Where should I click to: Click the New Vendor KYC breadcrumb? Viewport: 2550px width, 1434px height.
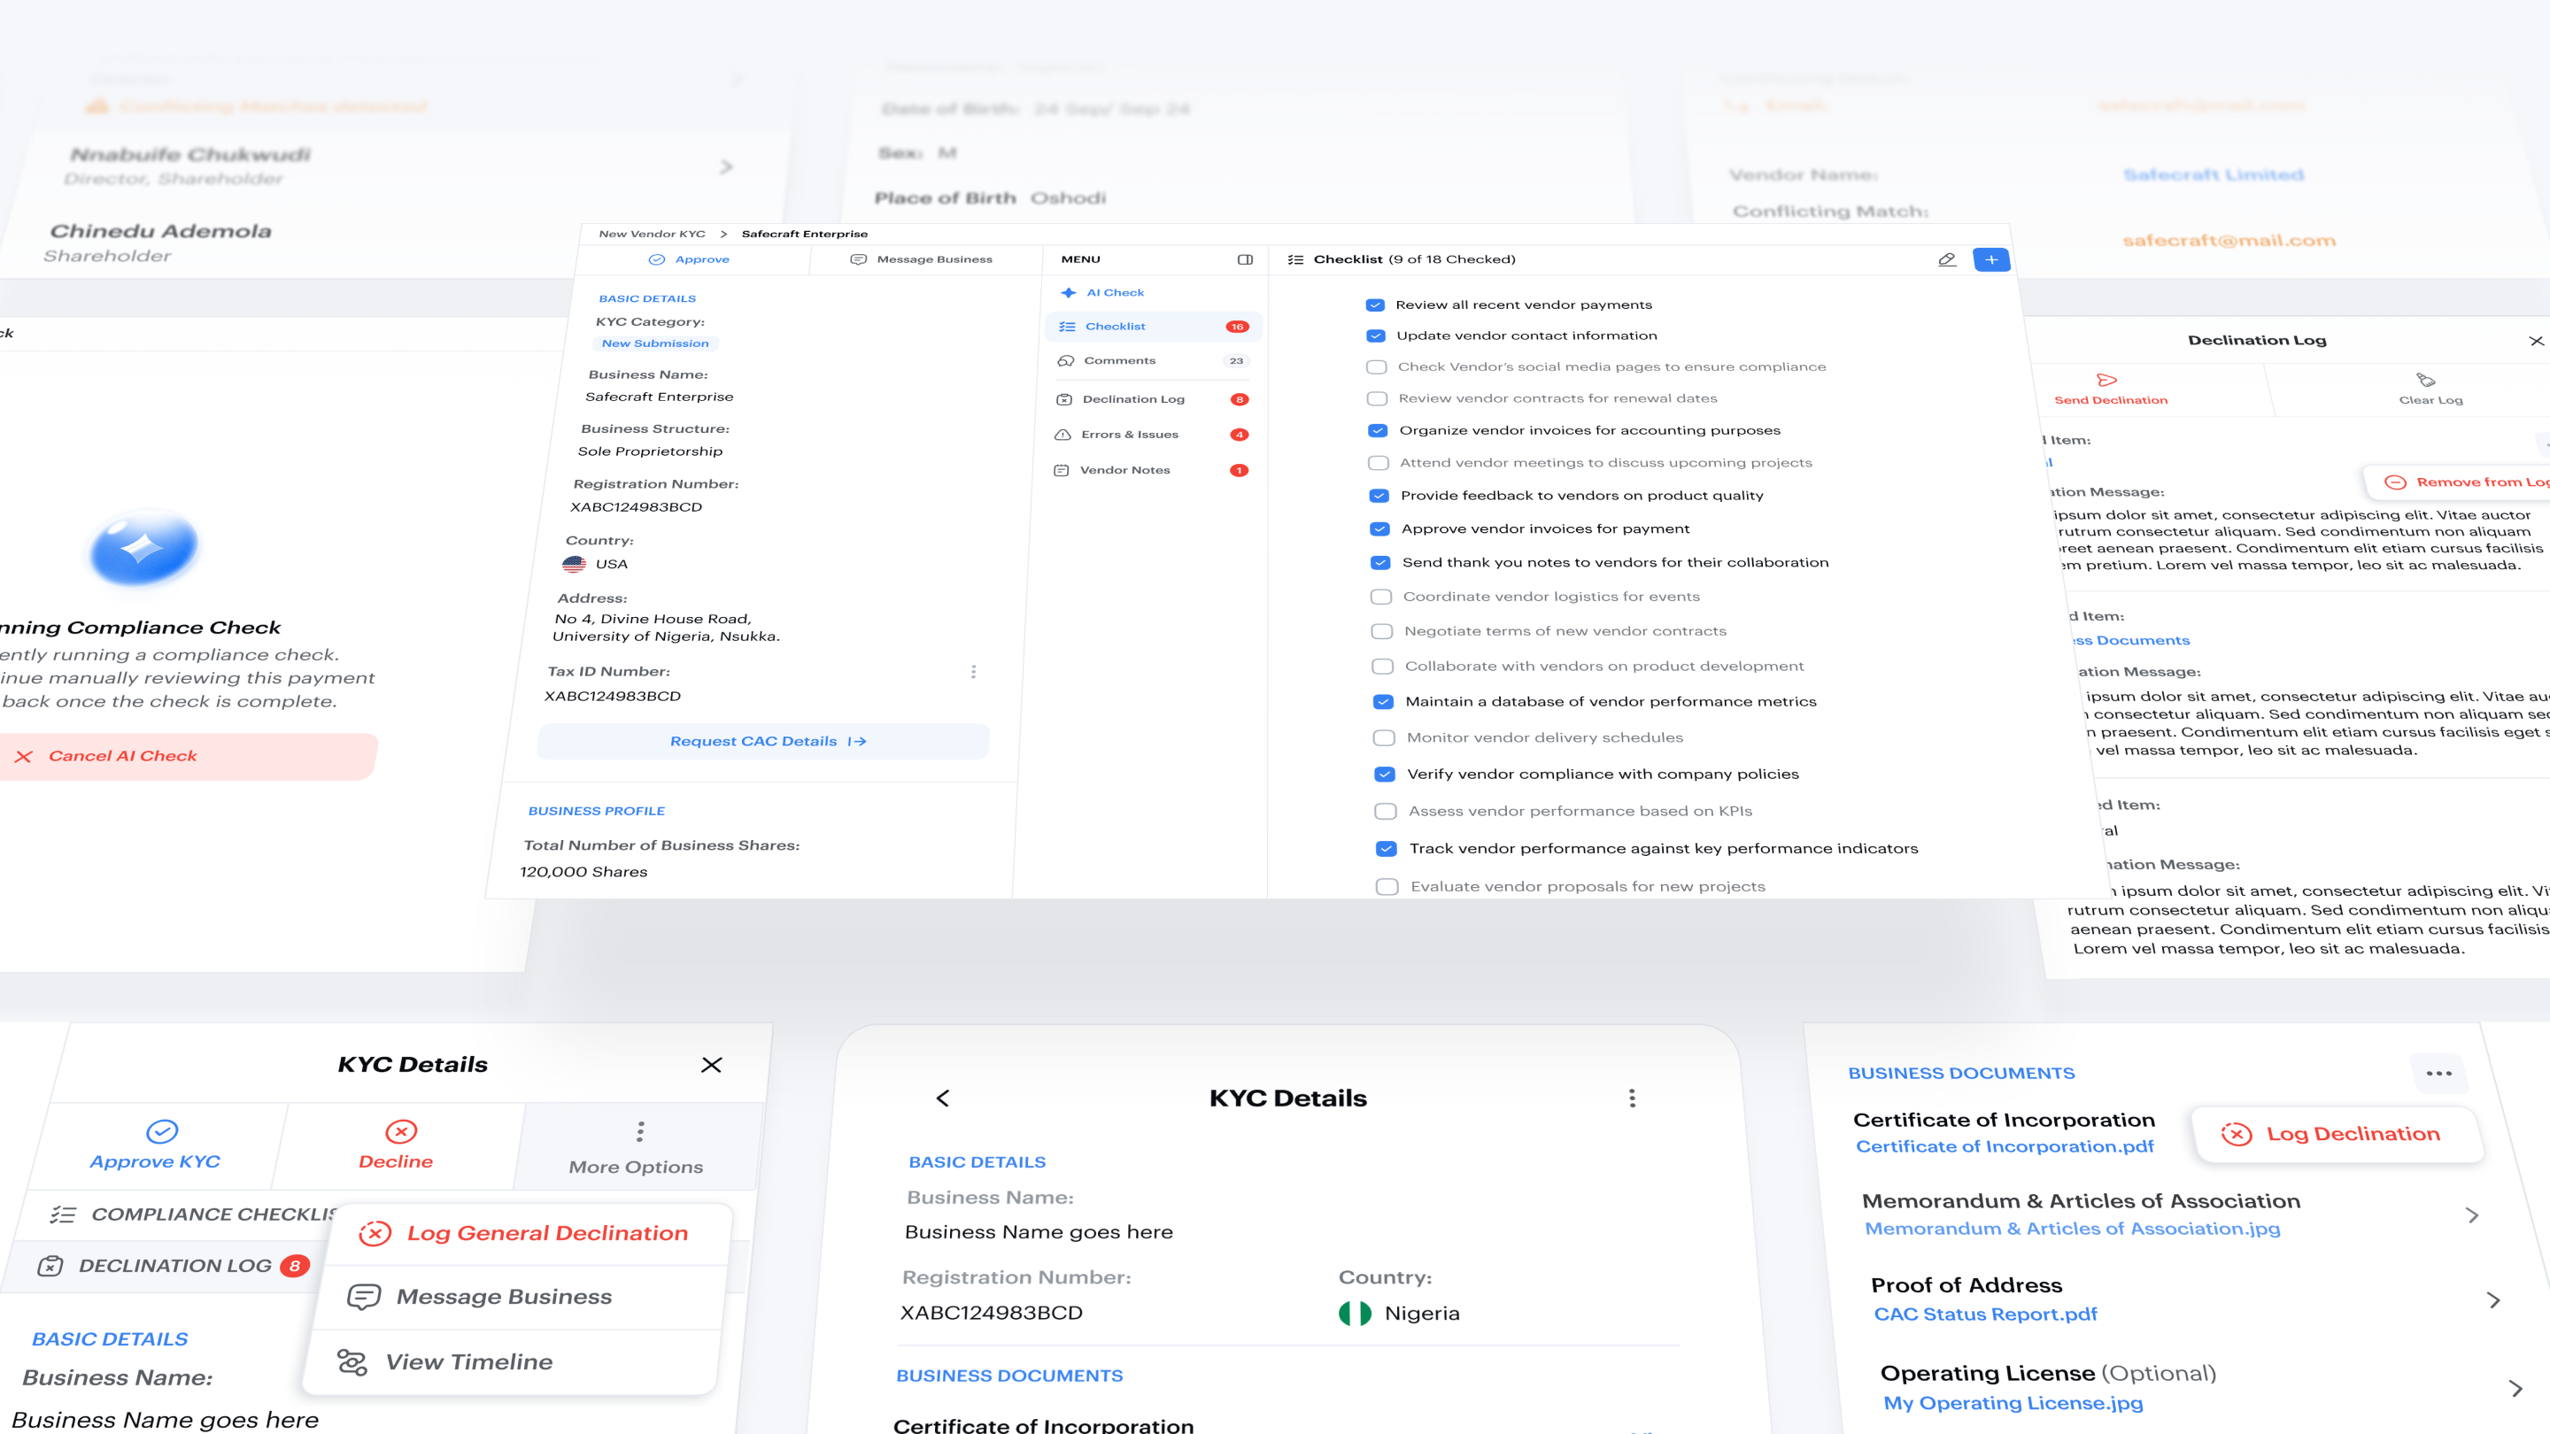coord(653,235)
